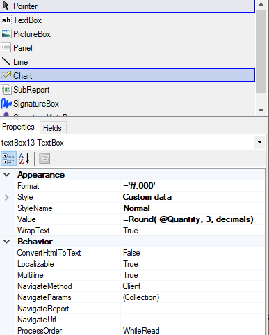Select the PictureBox tool
This screenshot has height=335, width=269.
click(127, 34)
